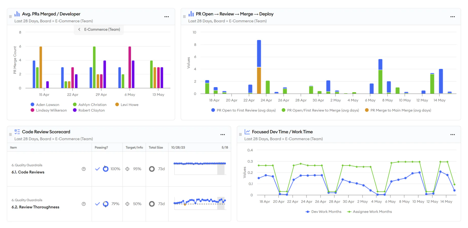
Task: Click the drag handle icon on the Code Review Scorecard widget
Action: (x=10, y=134)
